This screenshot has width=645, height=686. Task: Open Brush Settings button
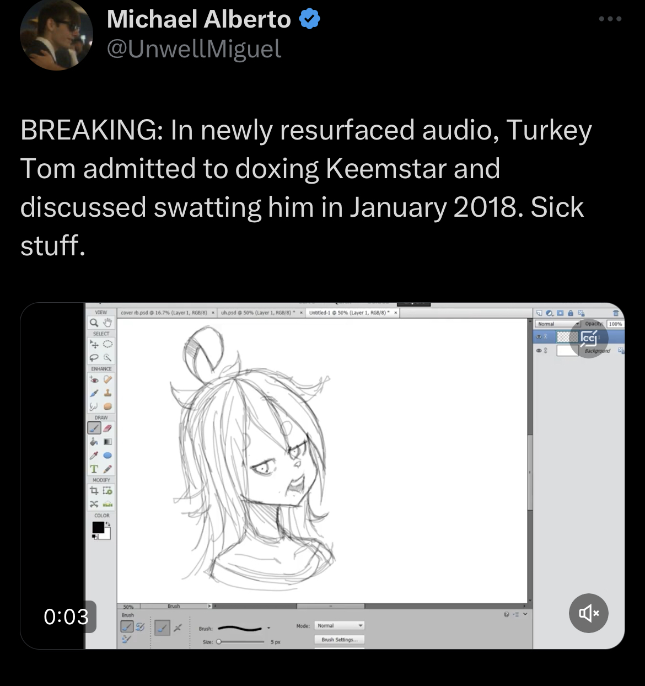pyautogui.click(x=340, y=640)
